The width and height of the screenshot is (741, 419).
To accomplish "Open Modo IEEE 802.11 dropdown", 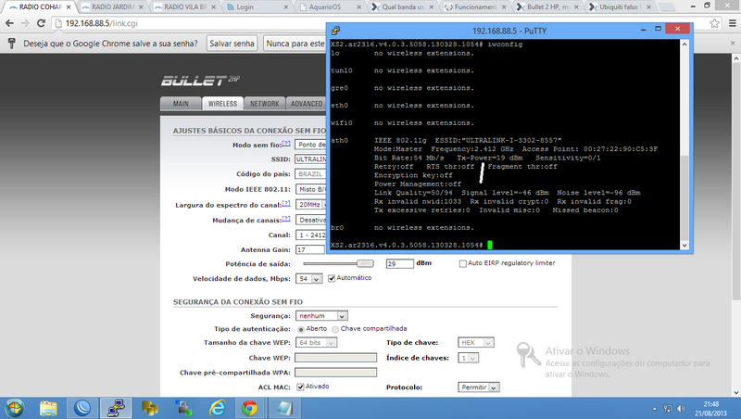I will (x=311, y=189).
